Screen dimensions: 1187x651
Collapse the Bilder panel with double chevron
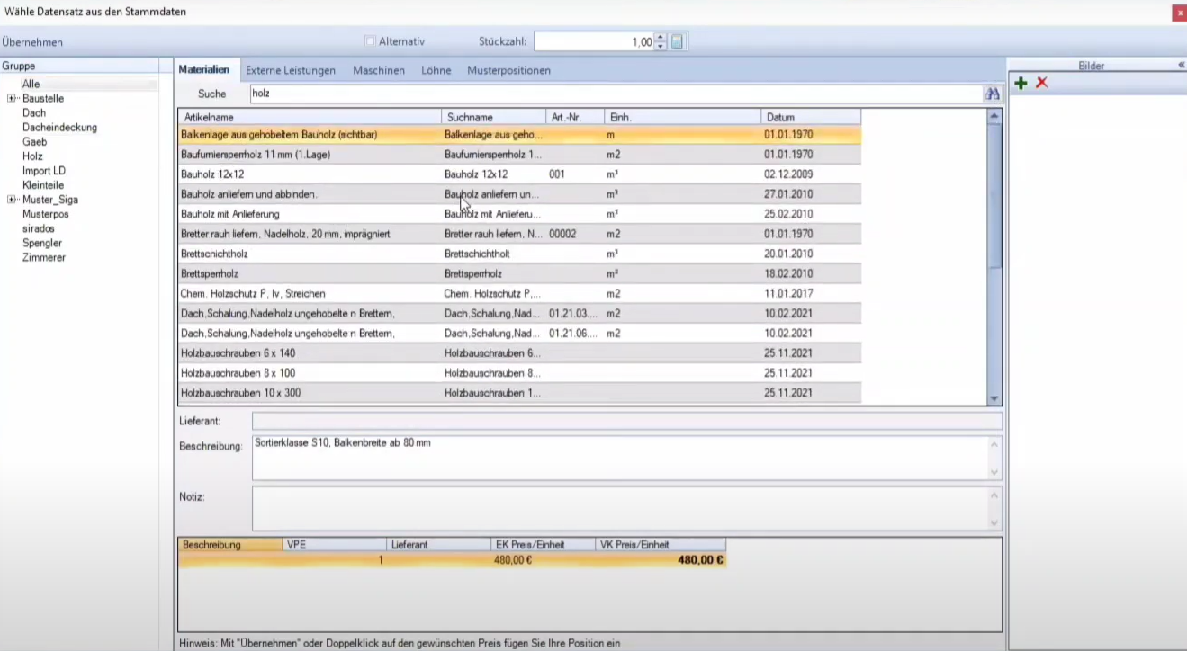click(x=1181, y=65)
